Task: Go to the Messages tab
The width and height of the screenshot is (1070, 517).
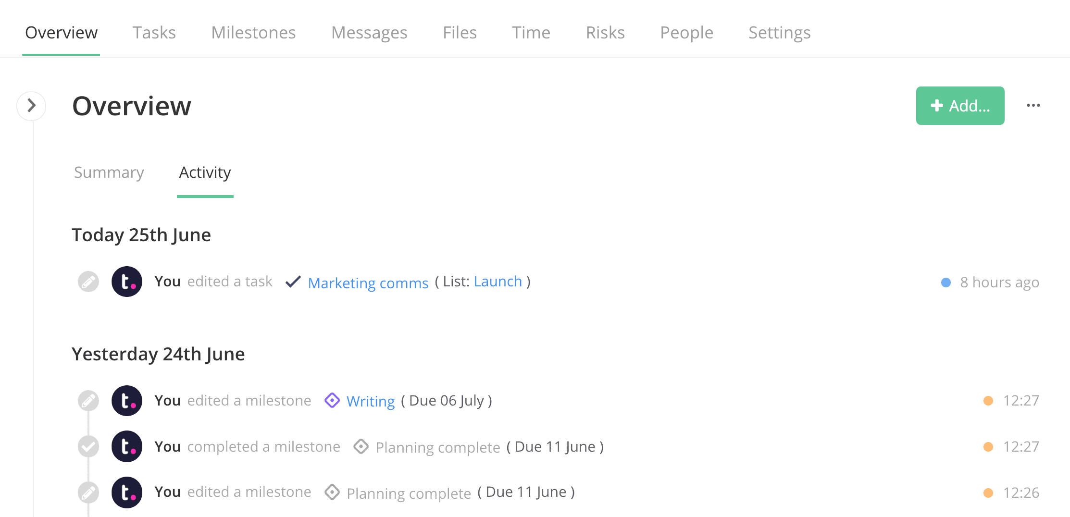Action: [369, 33]
